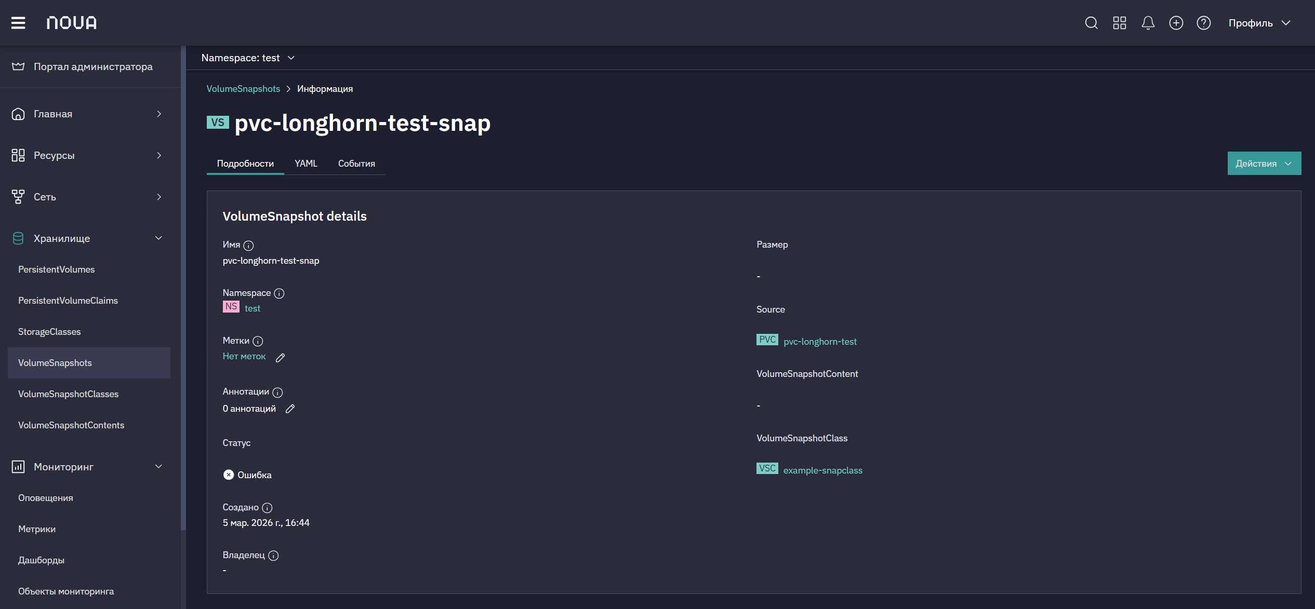Open the test namespace link
Screen dimensions: 1315x609
point(253,308)
